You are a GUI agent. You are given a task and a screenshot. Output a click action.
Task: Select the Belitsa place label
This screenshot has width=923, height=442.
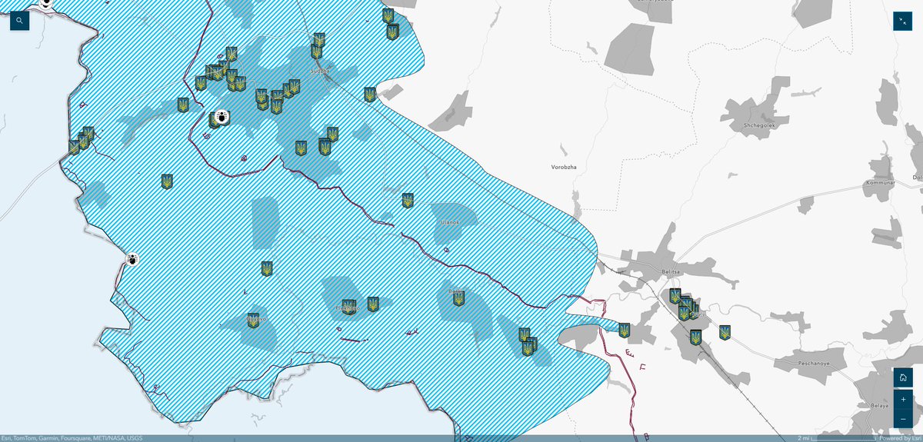point(672,272)
